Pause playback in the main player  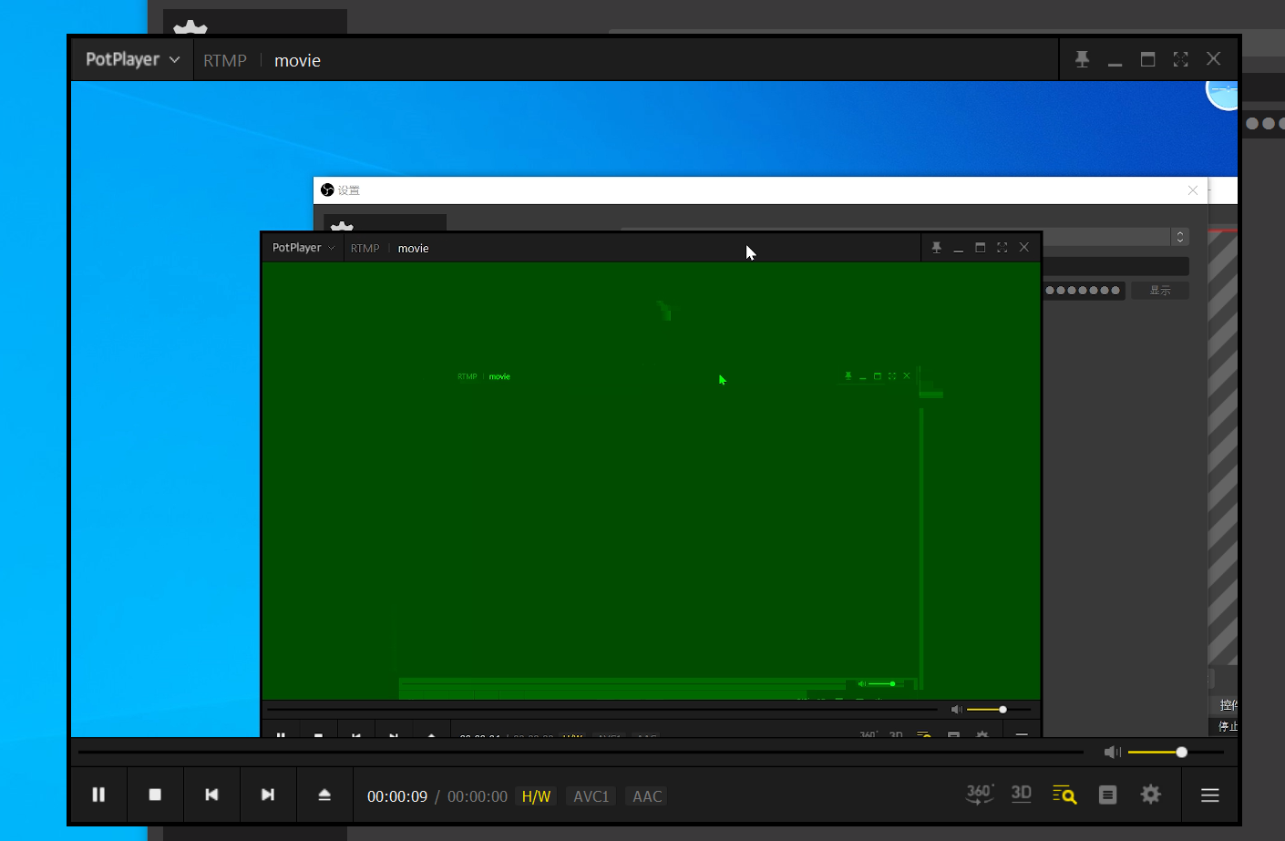pos(98,795)
